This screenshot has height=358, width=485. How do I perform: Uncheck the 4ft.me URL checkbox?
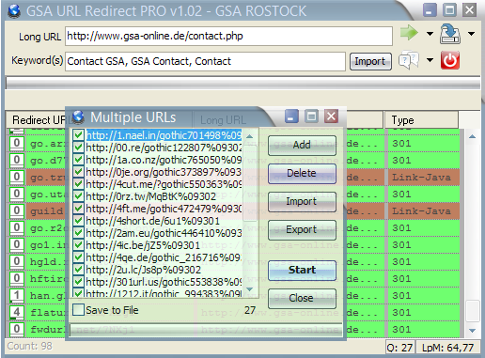[78, 209]
